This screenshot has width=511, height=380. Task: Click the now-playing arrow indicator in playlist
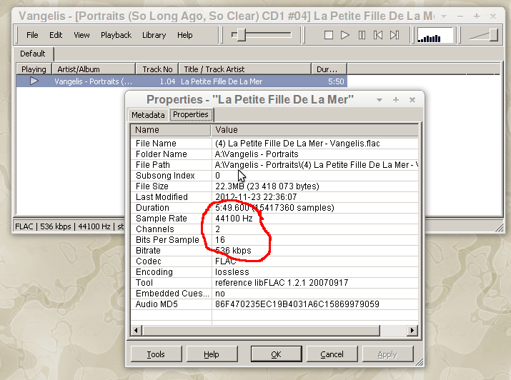(x=34, y=81)
